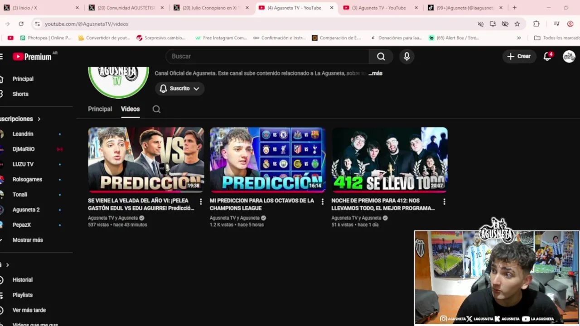
Task: Expand channel description with ...más
Action: 375,73
